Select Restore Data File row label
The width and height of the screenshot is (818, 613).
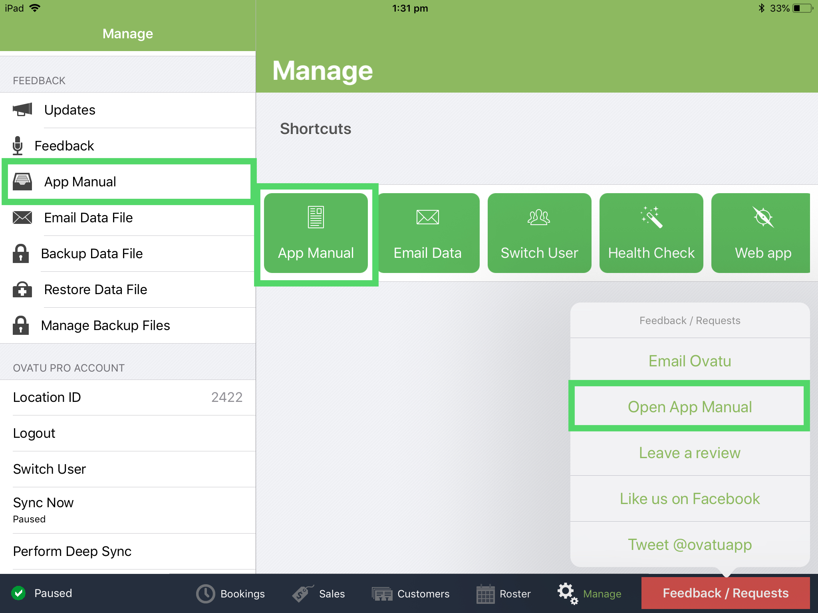(x=95, y=289)
